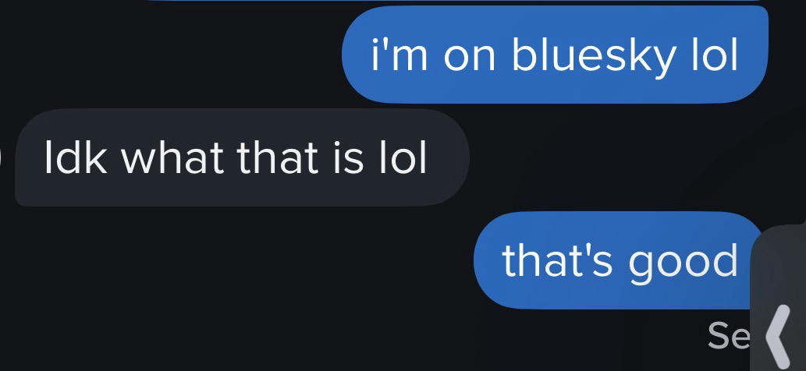
Task: Select the "Idk what that is lol" message
Action: pyautogui.click(x=242, y=157)
